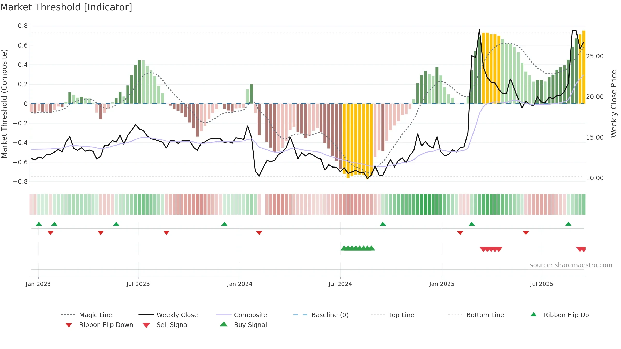Toggle the Bottom Line legend entry
Screen dimensions: 621x349
coord(476,315)
